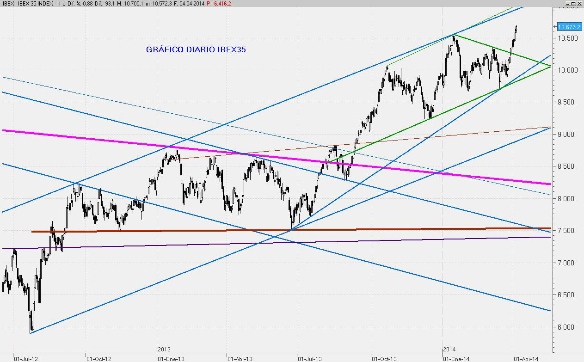Click the blue 10.677,2 current price tag
The width and height of the screenshot is (584, 362).
[569, 27]
